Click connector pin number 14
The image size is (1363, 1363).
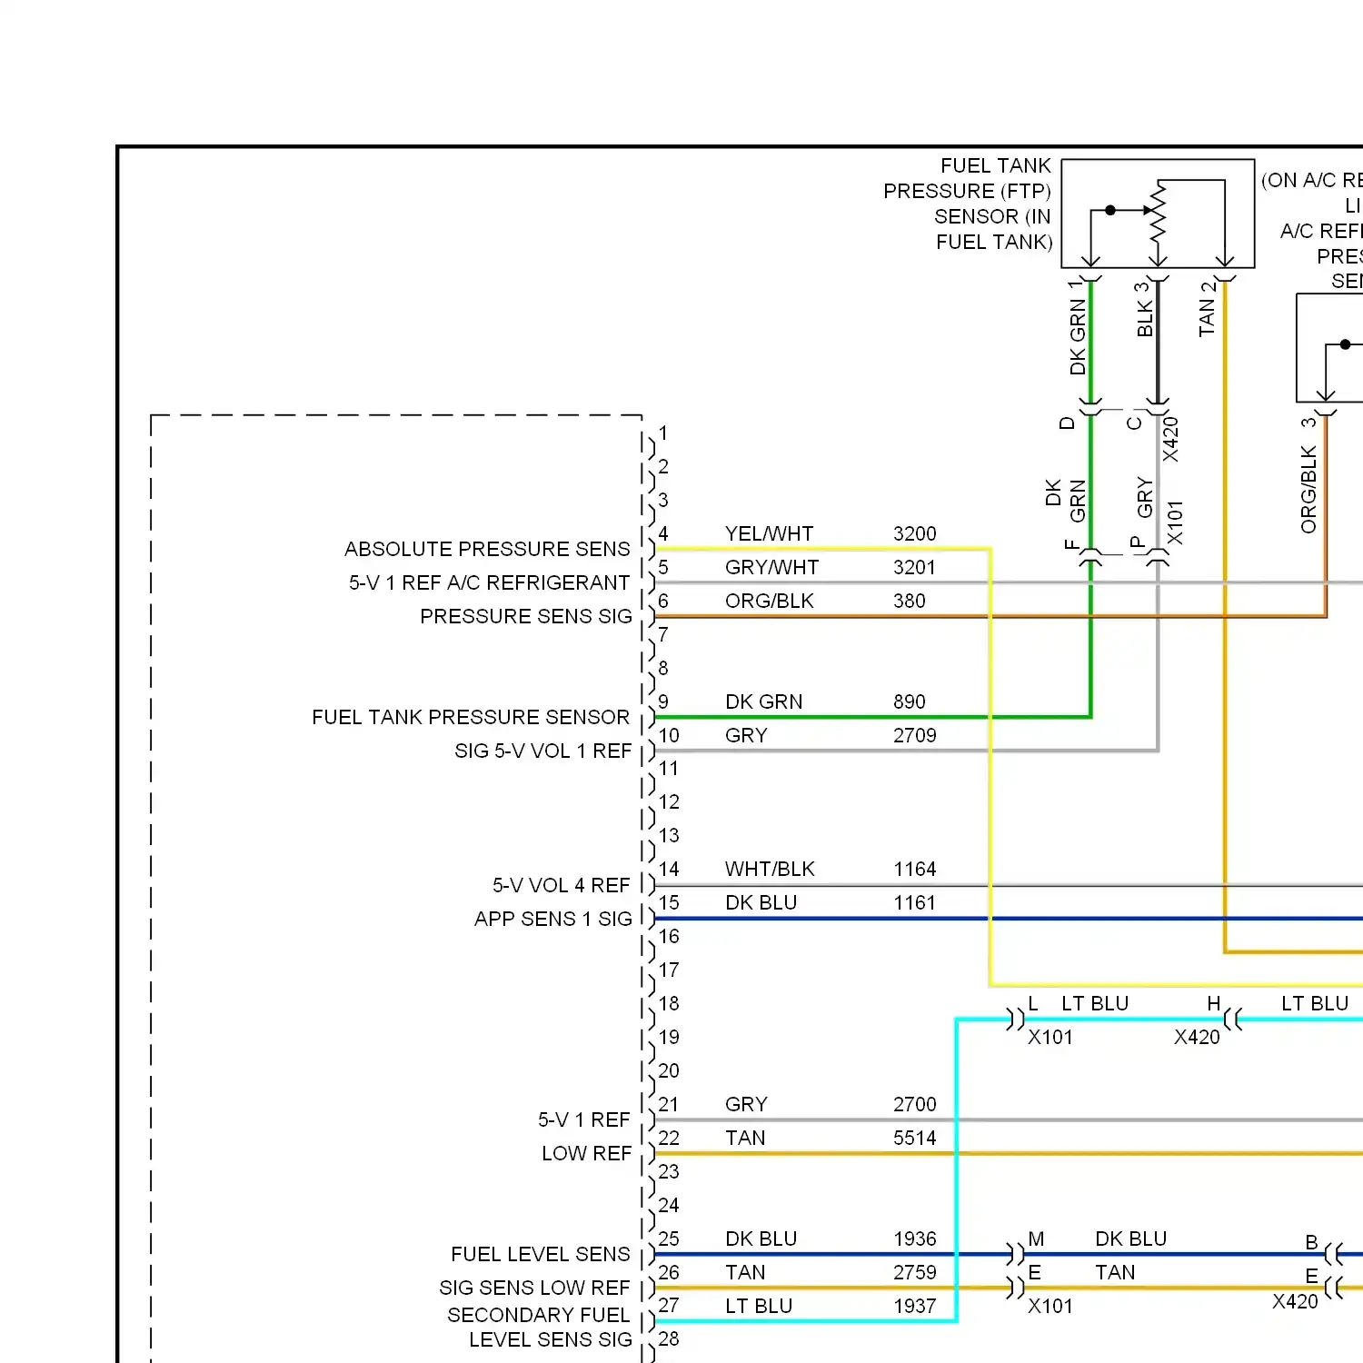(x=669, y=869)
